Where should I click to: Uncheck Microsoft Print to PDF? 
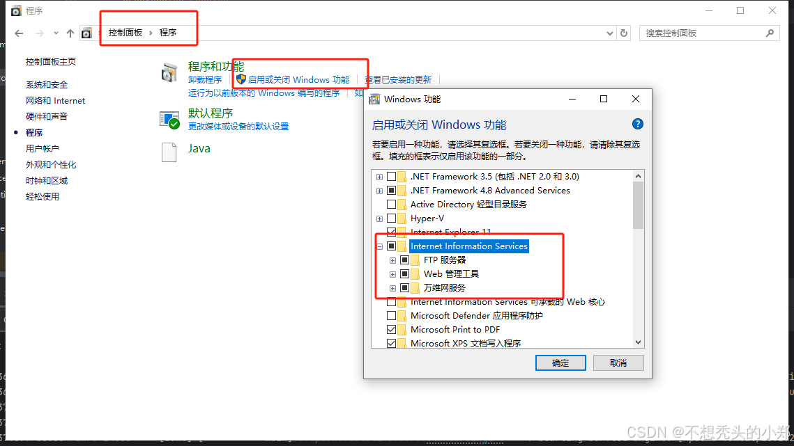(392, 330)
